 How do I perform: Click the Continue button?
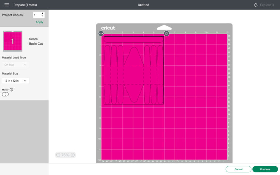[265, 169]
